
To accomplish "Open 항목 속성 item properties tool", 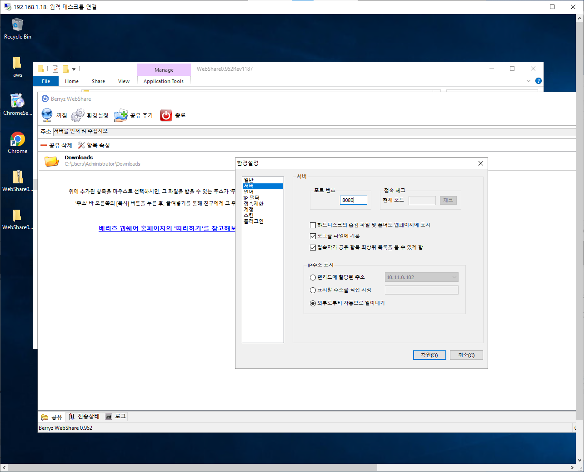I will pyautogui.click(x=94, y=145).
